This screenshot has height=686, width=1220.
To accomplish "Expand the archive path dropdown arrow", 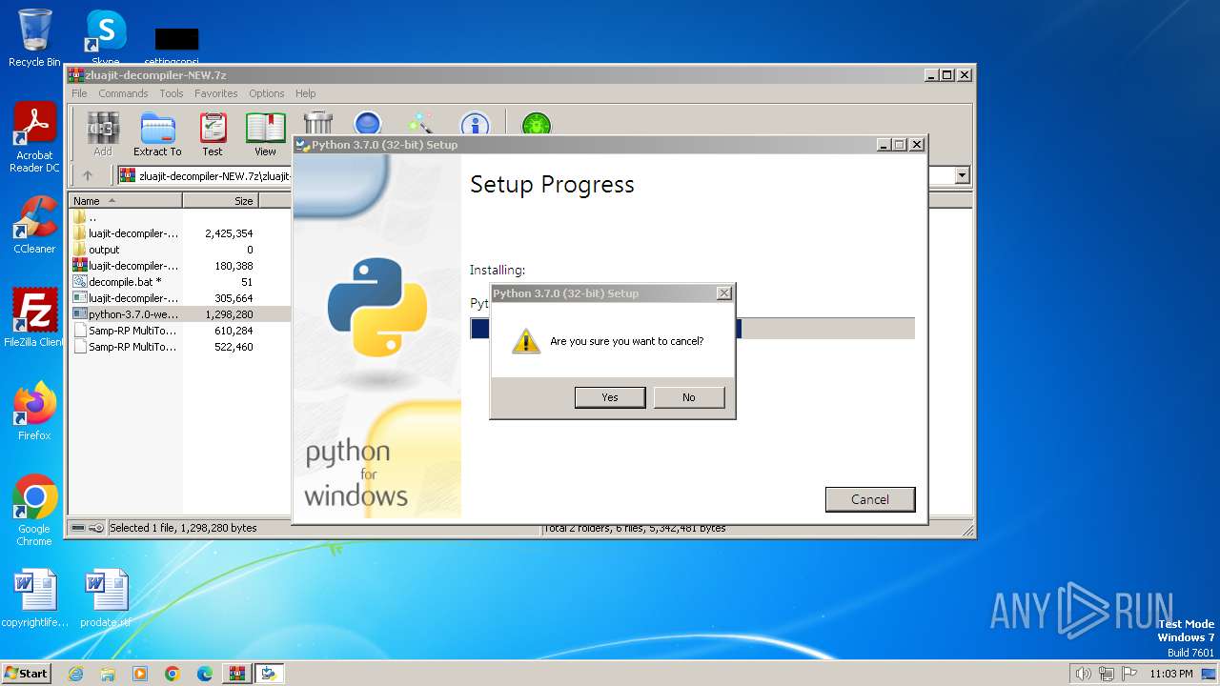I will [962, 175].
